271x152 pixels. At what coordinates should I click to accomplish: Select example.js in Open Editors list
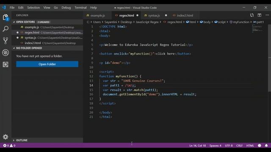(x=47, y=27)
